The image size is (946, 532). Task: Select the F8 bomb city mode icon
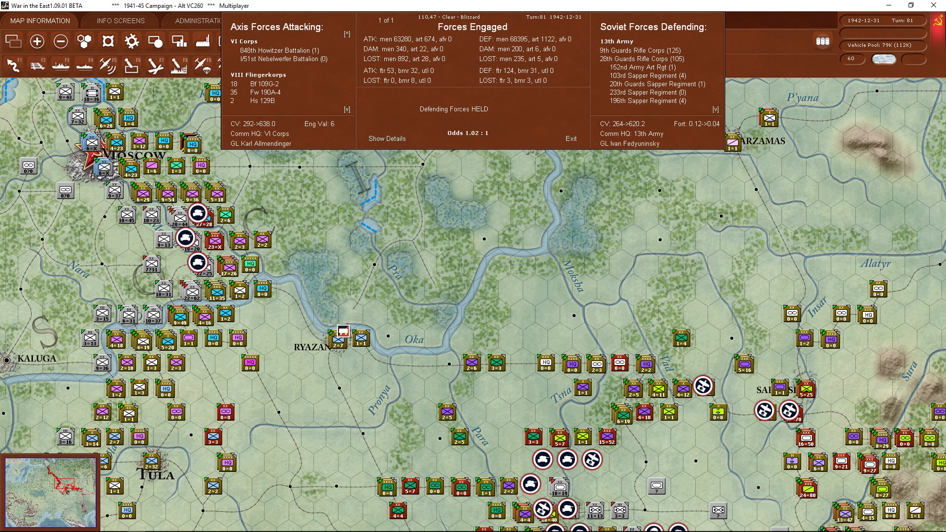[178, 65]
